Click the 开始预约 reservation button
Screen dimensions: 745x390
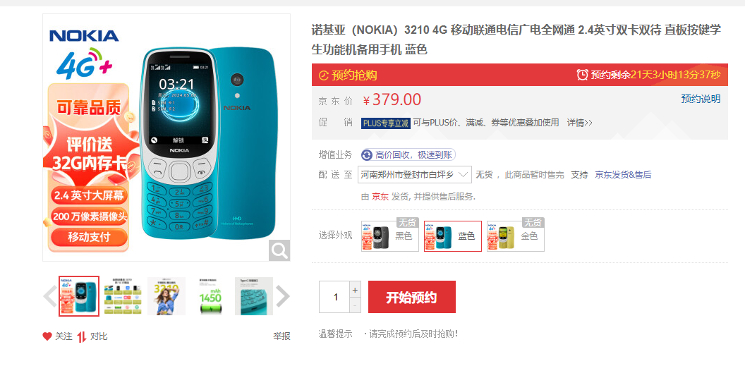pos(412,297)
